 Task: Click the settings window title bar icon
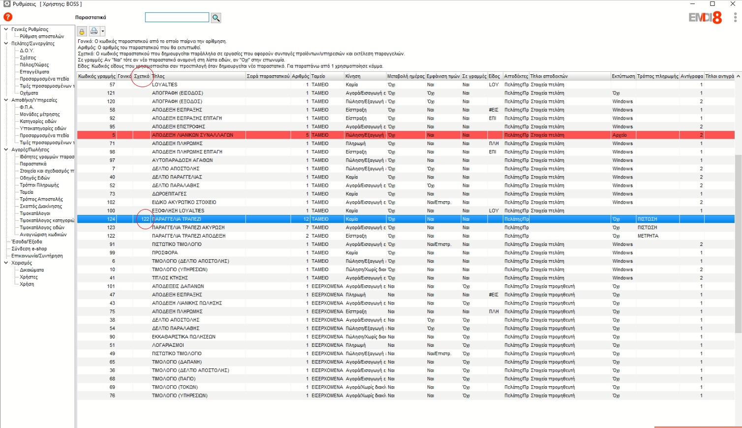[6, 3]
